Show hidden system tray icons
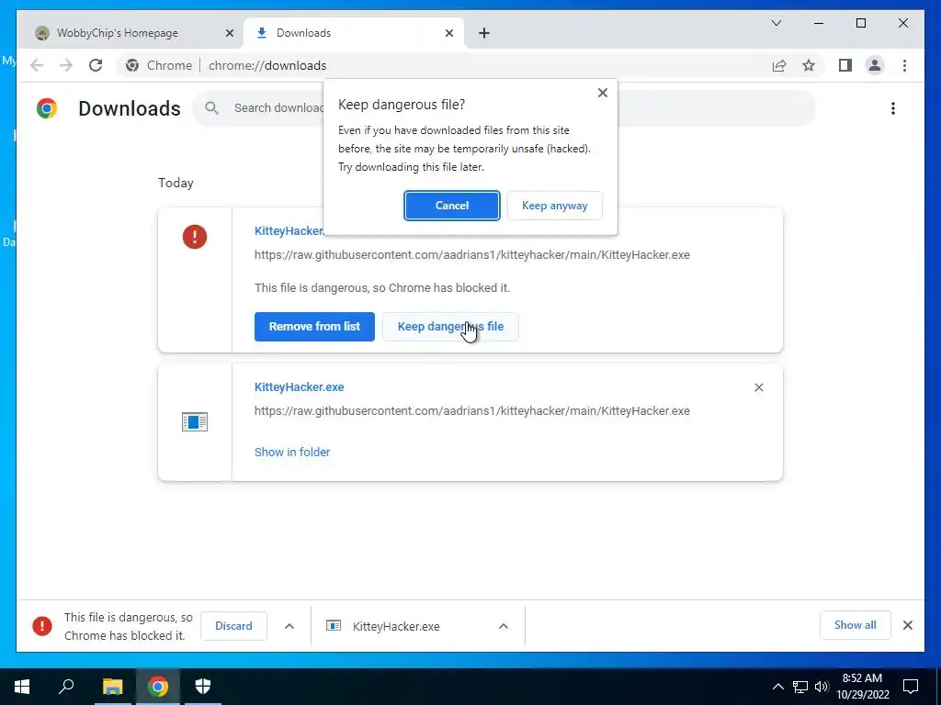This screenshot has height=705, width=941. click(777, 687)
